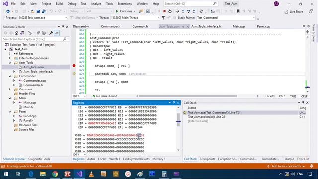318x179 pixels.
Task: Open the Windows Start menu
Action: coord(6,174)
